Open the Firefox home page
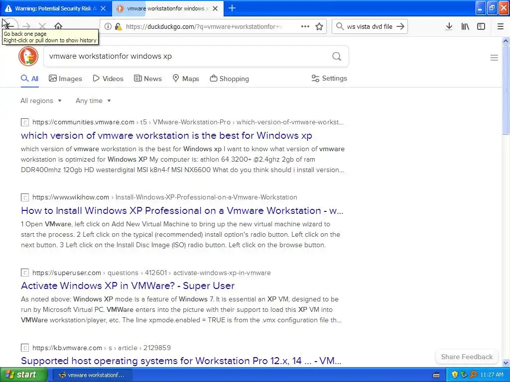Image resolution: width=510 pixels, height=382 pixels. coord(58,26)
